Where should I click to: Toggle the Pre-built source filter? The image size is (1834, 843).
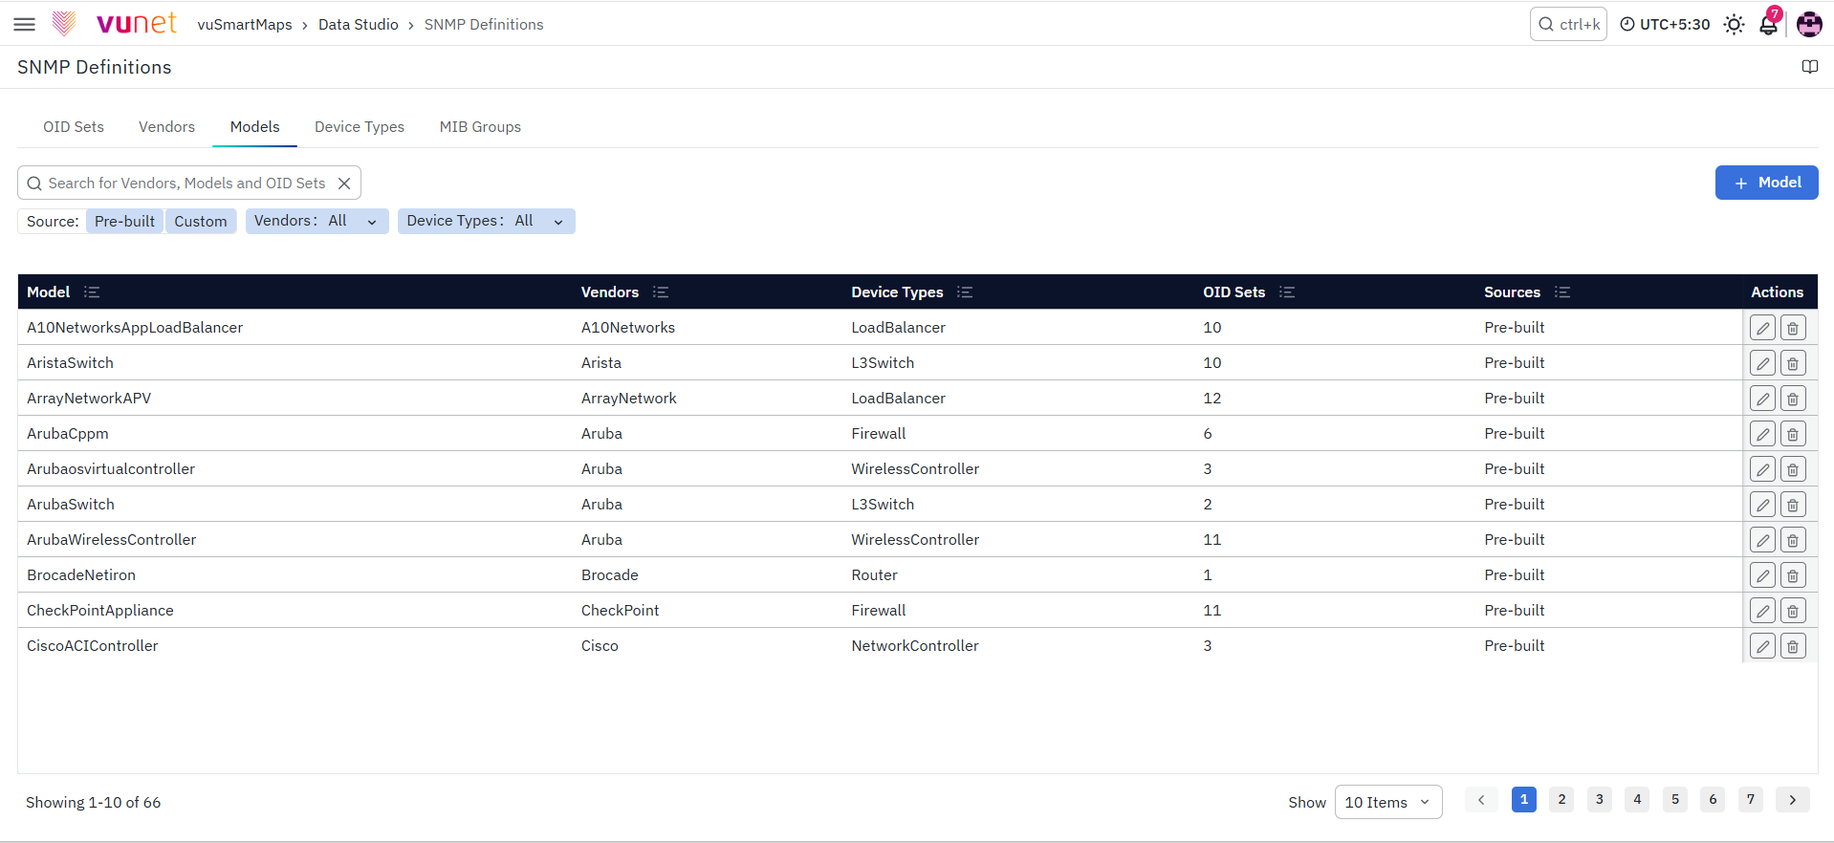124,222
